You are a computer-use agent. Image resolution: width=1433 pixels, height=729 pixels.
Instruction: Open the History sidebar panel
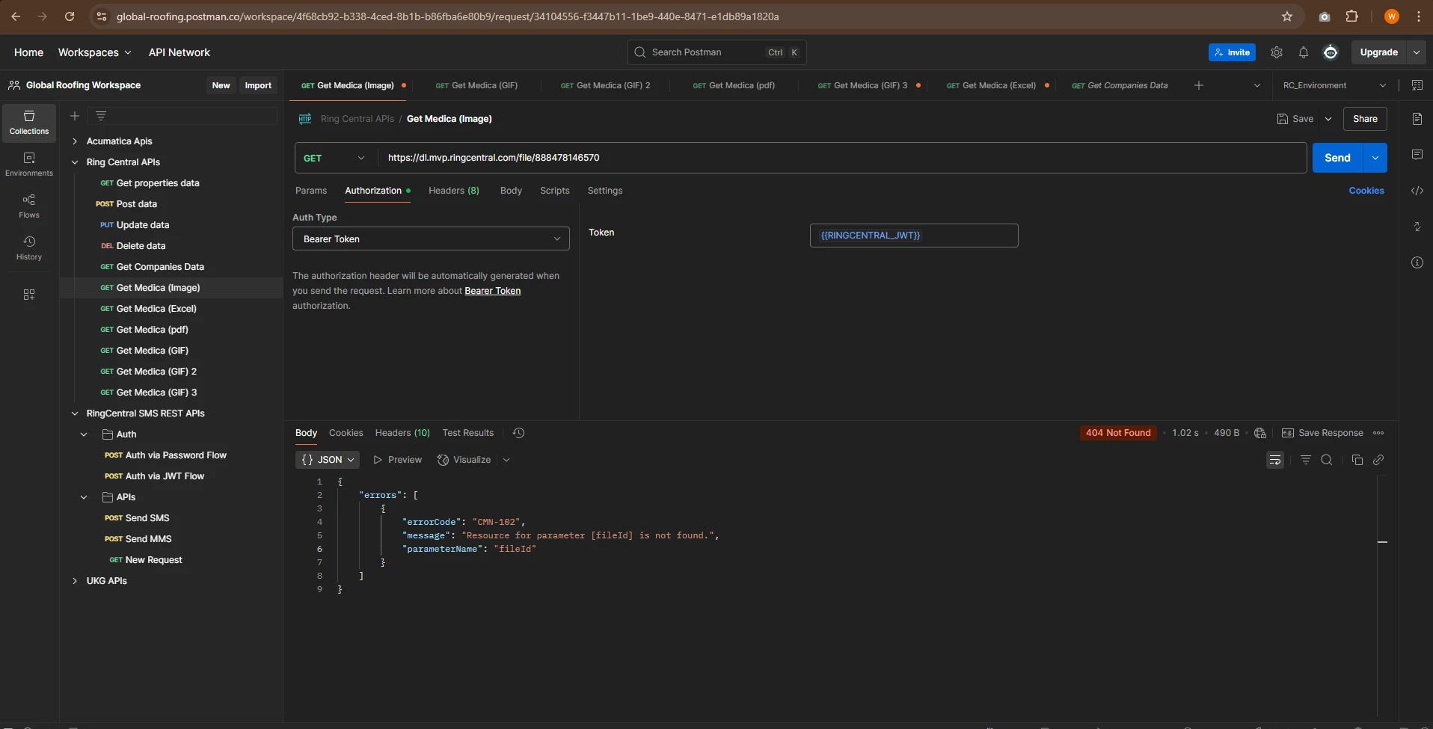pos(29,248)
